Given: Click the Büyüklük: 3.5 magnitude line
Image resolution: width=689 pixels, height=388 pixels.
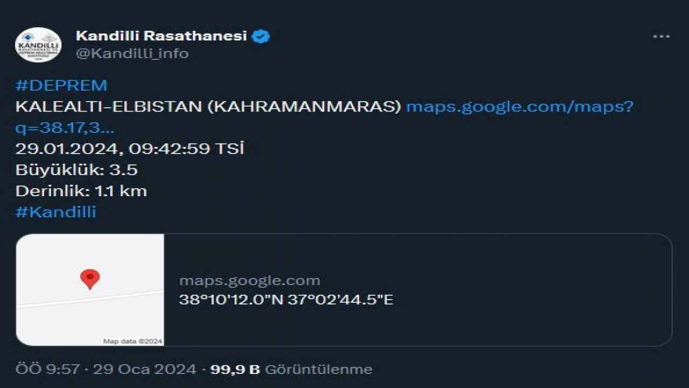Looking at the screenshot, I should pyautogui.click(x=76, y=170).
